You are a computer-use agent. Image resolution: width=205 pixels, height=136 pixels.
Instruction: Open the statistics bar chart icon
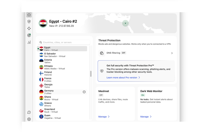(x=29, y=42)
